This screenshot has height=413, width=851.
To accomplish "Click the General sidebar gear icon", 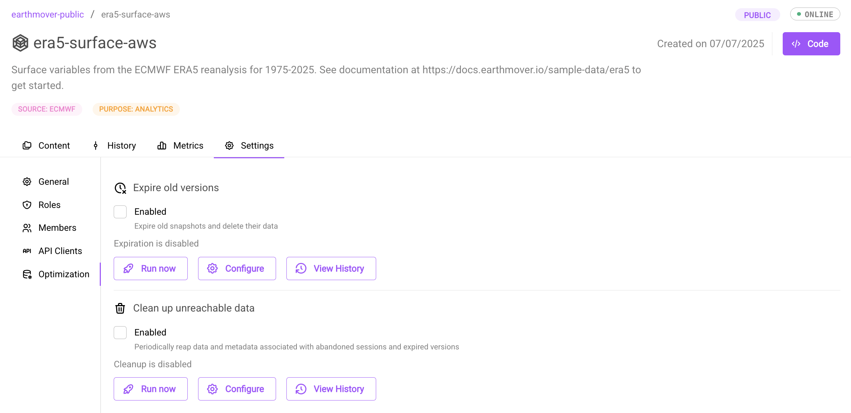I will [x=27, y=181].
